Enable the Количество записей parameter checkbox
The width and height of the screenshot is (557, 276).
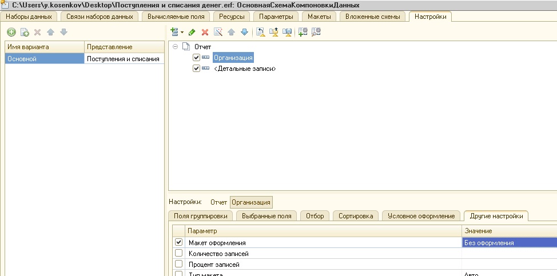(x=178, y=253)
